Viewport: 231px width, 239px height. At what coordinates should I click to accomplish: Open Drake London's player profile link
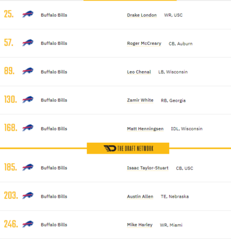[x=142, y=15]
